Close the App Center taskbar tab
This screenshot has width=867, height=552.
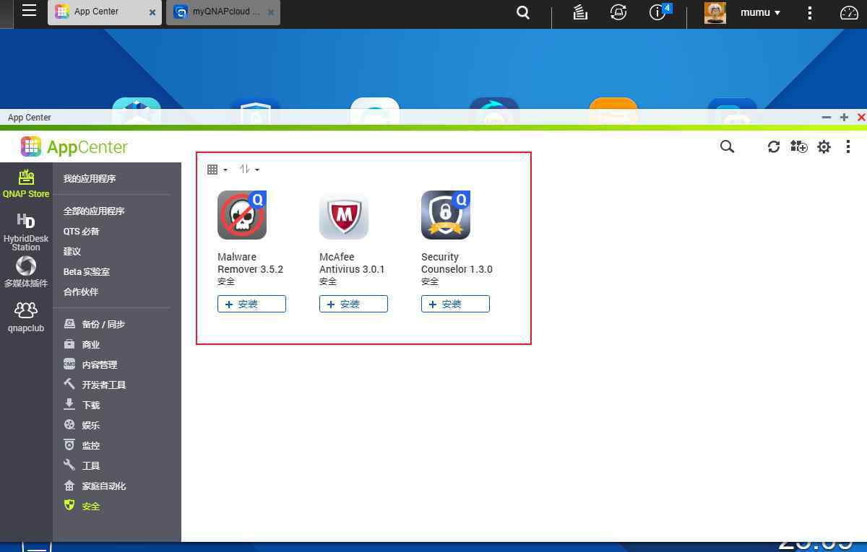click(x=152, y=12)
